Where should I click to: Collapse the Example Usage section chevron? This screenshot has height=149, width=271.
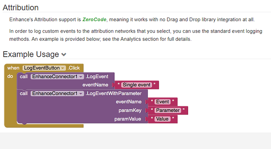point(64,54)
